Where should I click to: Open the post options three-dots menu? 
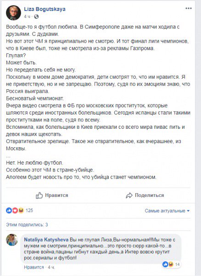click(189, 8)
